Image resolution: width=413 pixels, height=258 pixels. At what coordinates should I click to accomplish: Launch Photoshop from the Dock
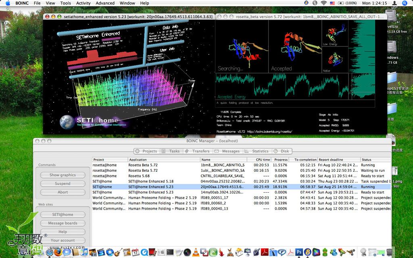[x=299, y=252]
